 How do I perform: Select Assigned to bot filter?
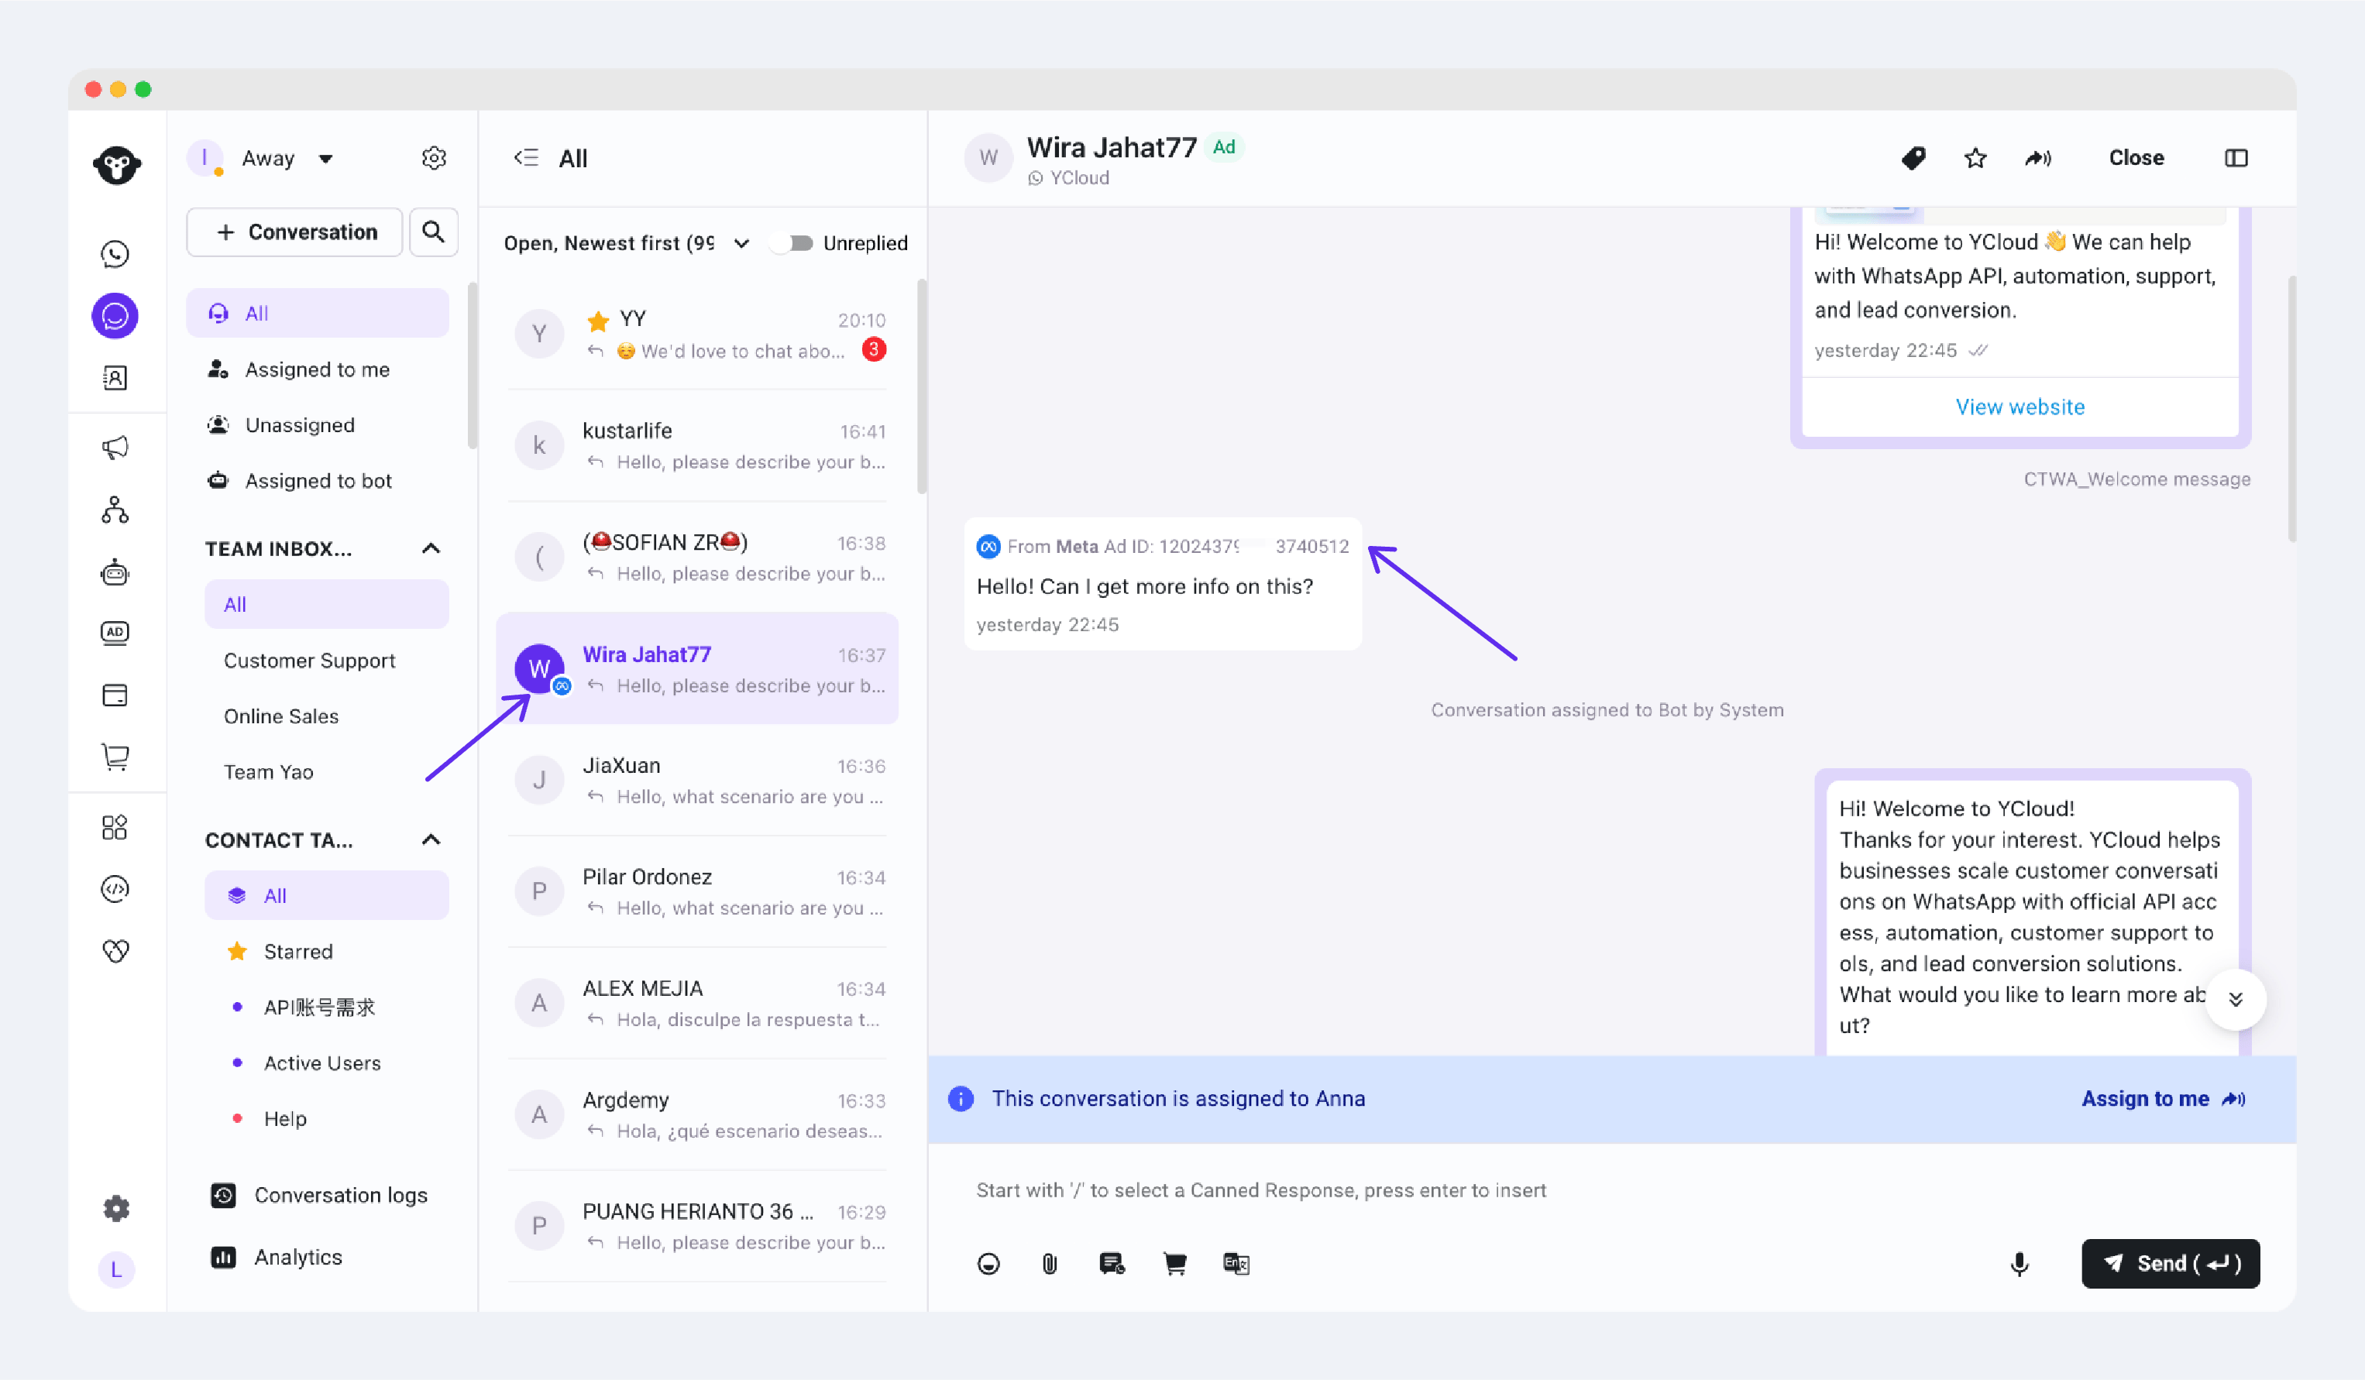(318, 480)
